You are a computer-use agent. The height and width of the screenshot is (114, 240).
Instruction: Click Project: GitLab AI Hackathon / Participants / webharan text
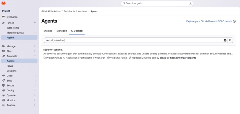click(x=76, y=58)
